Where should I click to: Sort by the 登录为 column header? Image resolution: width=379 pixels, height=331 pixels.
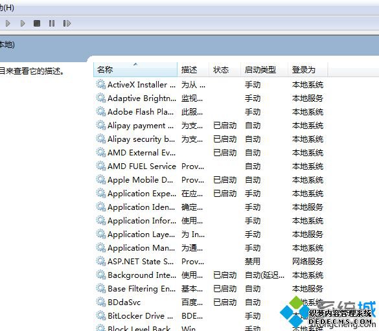(308, 69)
